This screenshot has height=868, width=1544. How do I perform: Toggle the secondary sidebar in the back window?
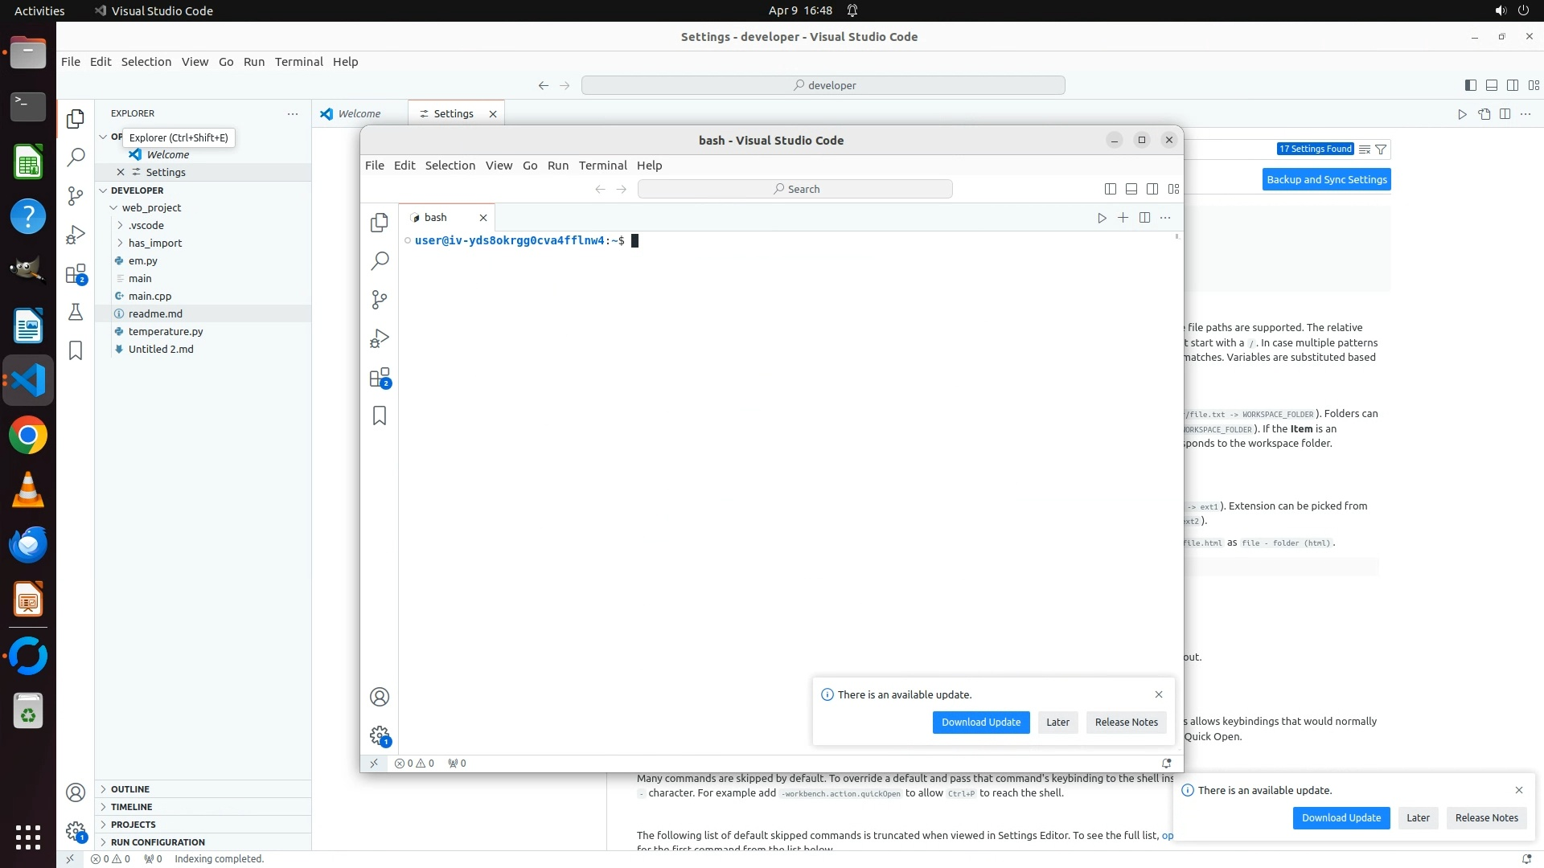click(1512, 85)
